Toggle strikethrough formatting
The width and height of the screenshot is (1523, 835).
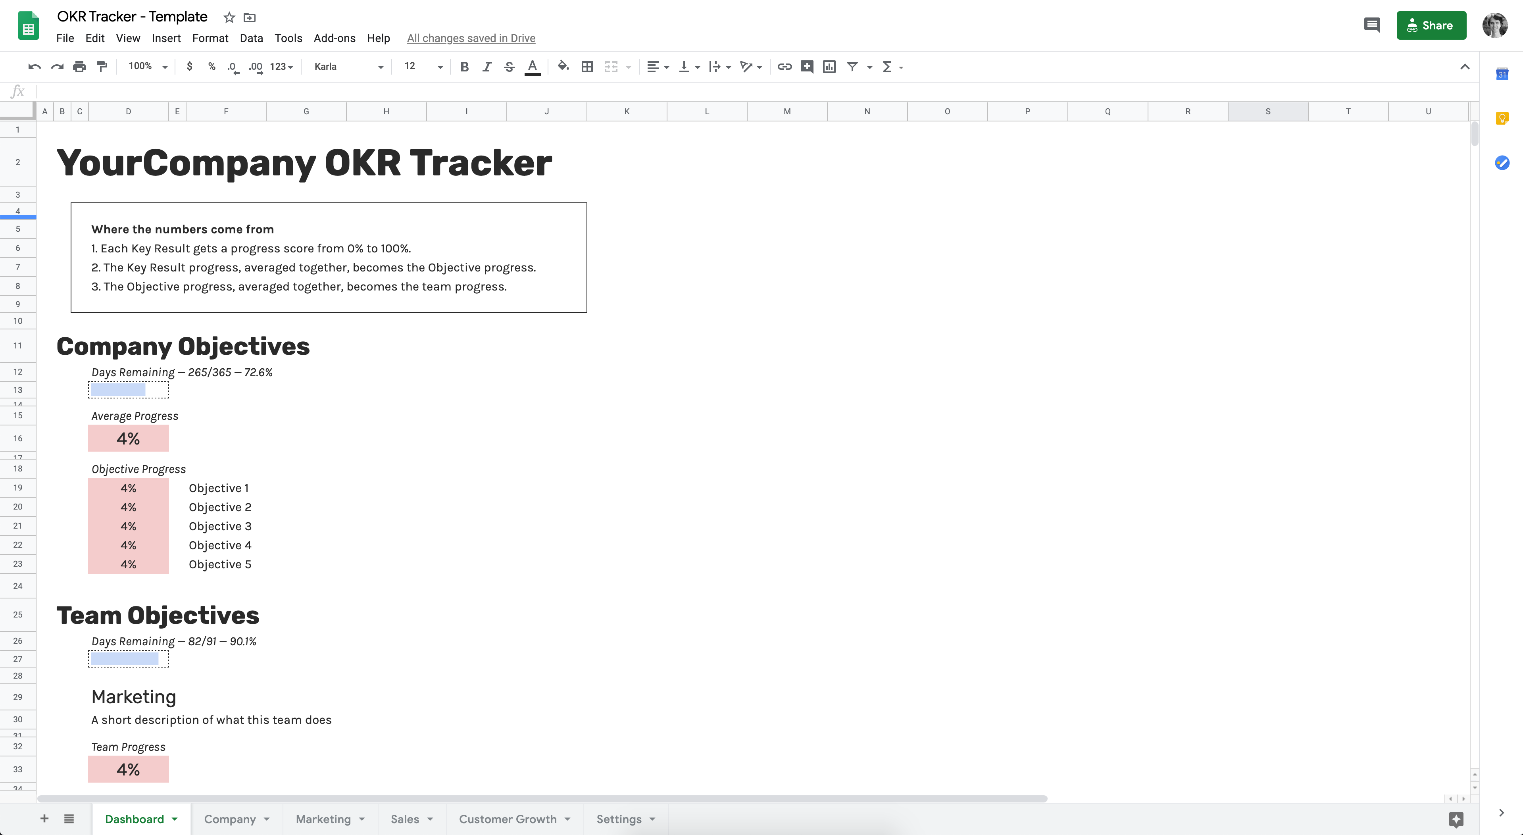pyautogui.click(x=509, y=67)
